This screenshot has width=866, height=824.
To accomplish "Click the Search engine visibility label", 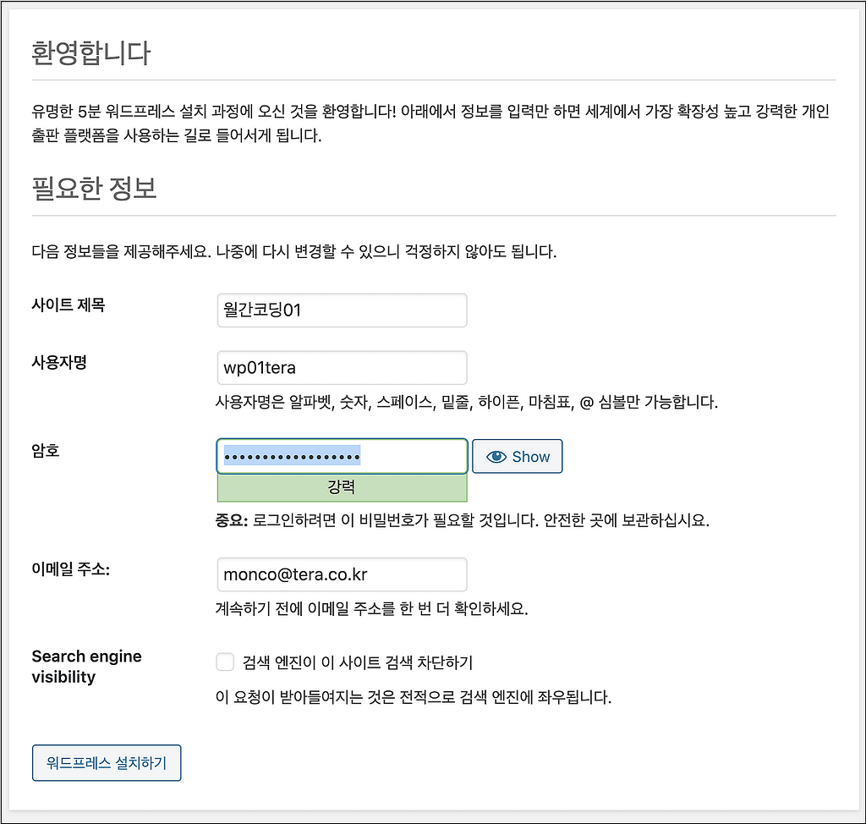I will tap(87, 667).
